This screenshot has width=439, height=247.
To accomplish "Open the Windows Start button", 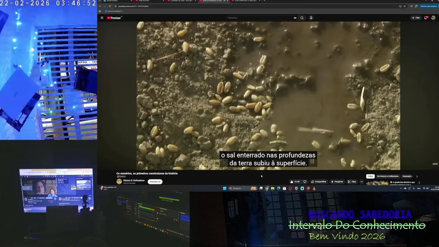I will point(225,188).
